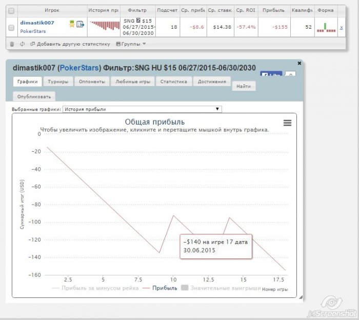Click the gold star badge next to dimastik007

pyautogui.click(x=72, y=24)
